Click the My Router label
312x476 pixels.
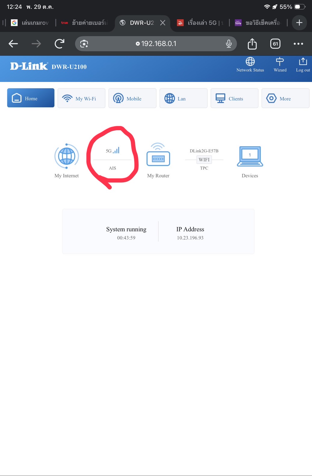[x=158, y=176]
